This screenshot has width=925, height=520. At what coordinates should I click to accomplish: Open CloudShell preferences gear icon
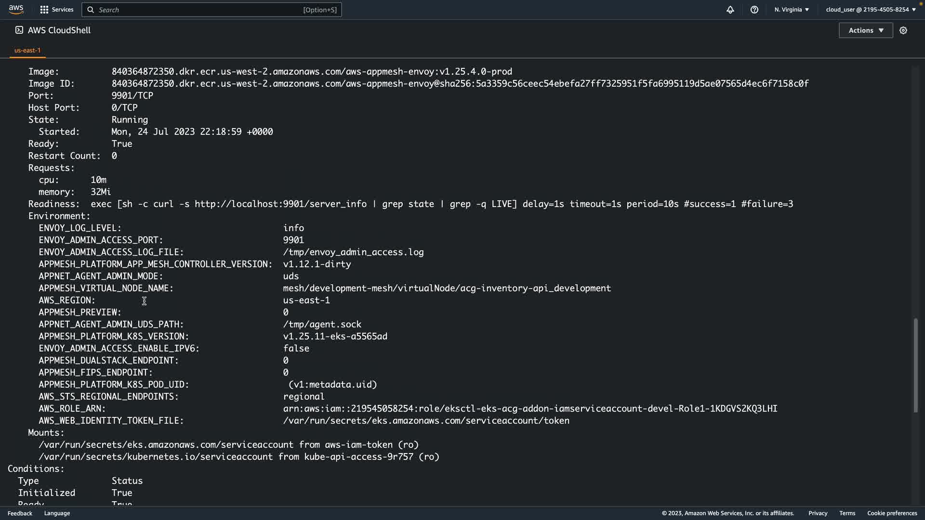pyautogui.click(x=903, y=30)
